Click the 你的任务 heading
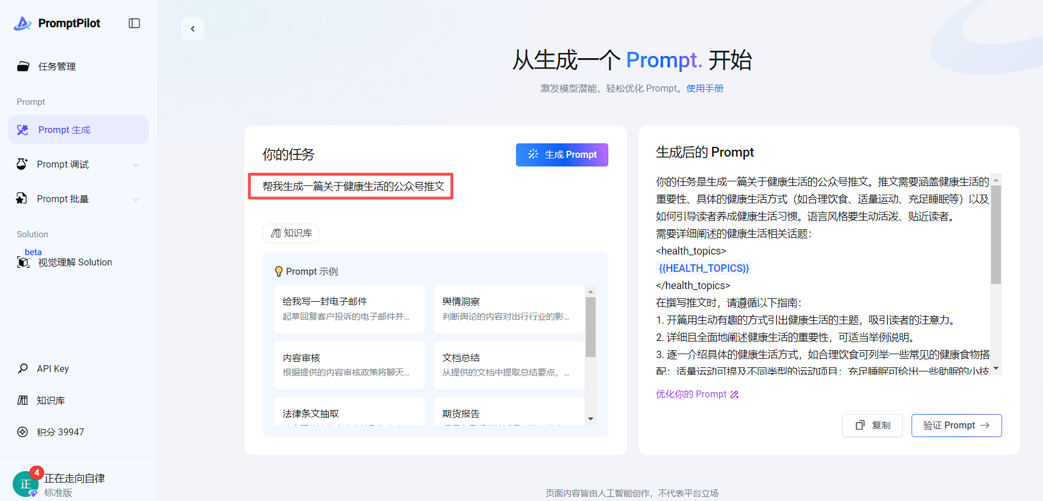1043x501 pixels. click(x=288, y=154)
